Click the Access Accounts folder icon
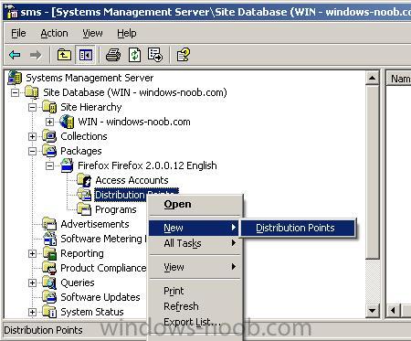The width and height of the screenshot is (411, 341). (x=84, y=180)
